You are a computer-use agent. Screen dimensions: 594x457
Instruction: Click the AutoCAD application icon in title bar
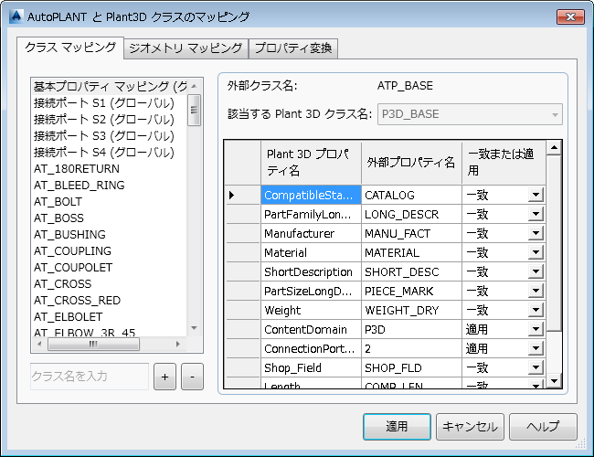click(16, 16)
